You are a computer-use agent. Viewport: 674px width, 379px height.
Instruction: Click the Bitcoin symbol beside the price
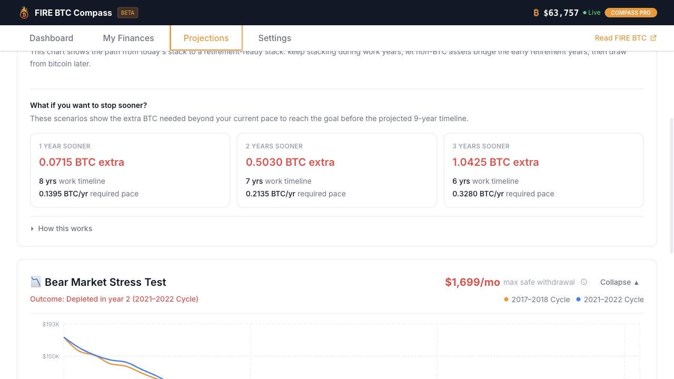[x=536, y=13]
